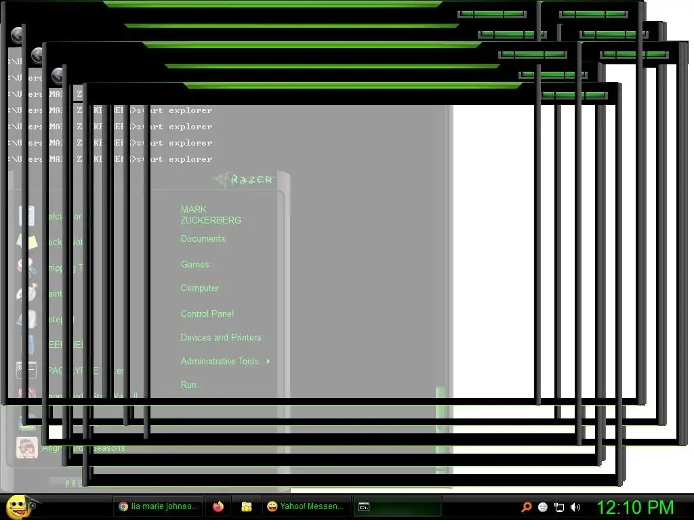
Task: Open MARK ZUCKERBERG user folder in Start menu
Action: pos(211,215)
